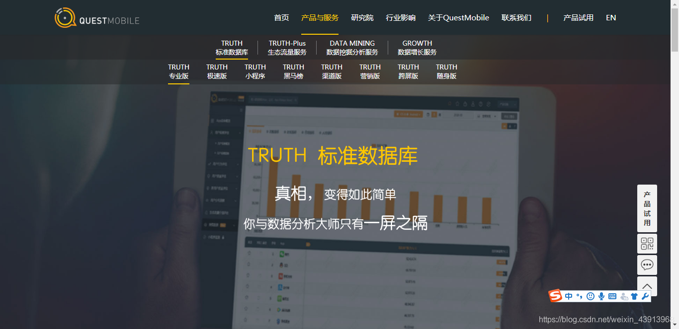Click the Sogou input method logo
Viewport: 679px width, 329px height.
pyautogui.click(x=555, y=296)
